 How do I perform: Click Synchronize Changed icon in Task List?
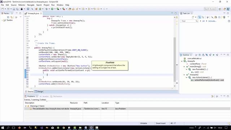(x=224, y=17)
